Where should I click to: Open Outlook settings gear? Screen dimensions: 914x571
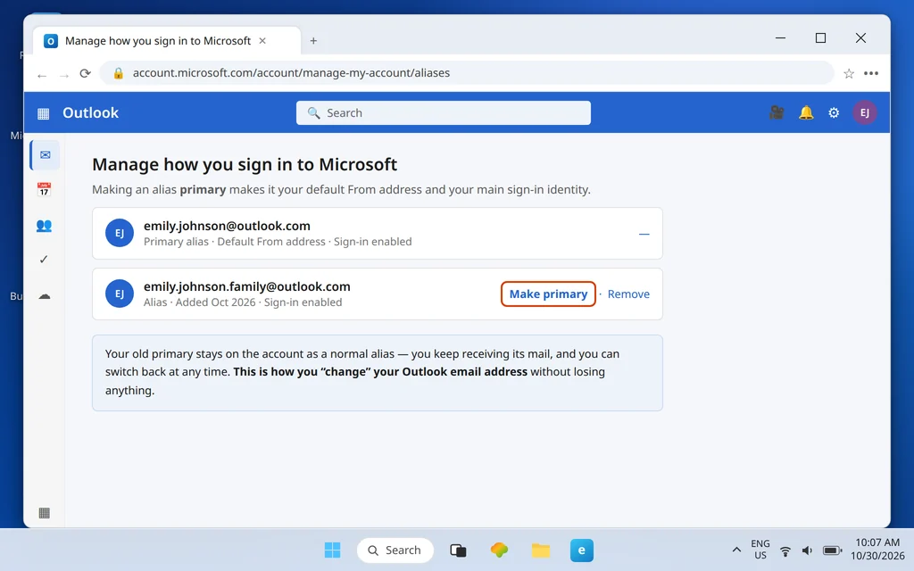(x=835, y=112)
